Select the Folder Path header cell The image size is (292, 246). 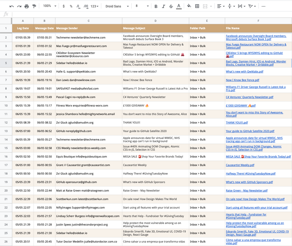click(207, 28)
